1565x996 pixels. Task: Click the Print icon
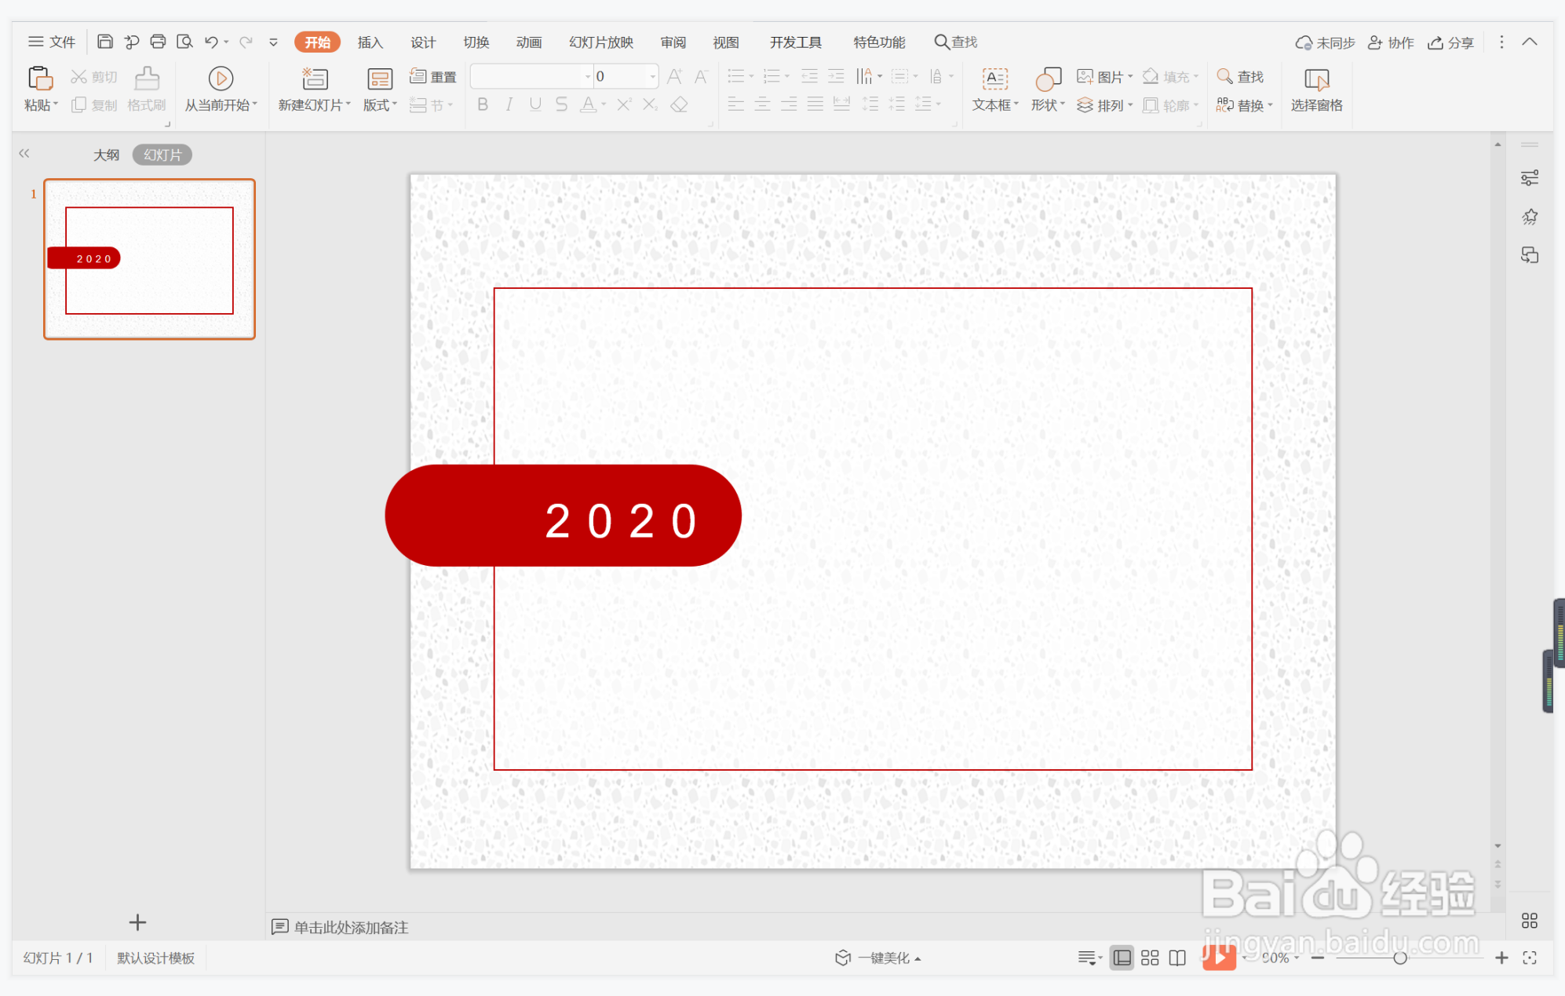click(x=158, y=42)
